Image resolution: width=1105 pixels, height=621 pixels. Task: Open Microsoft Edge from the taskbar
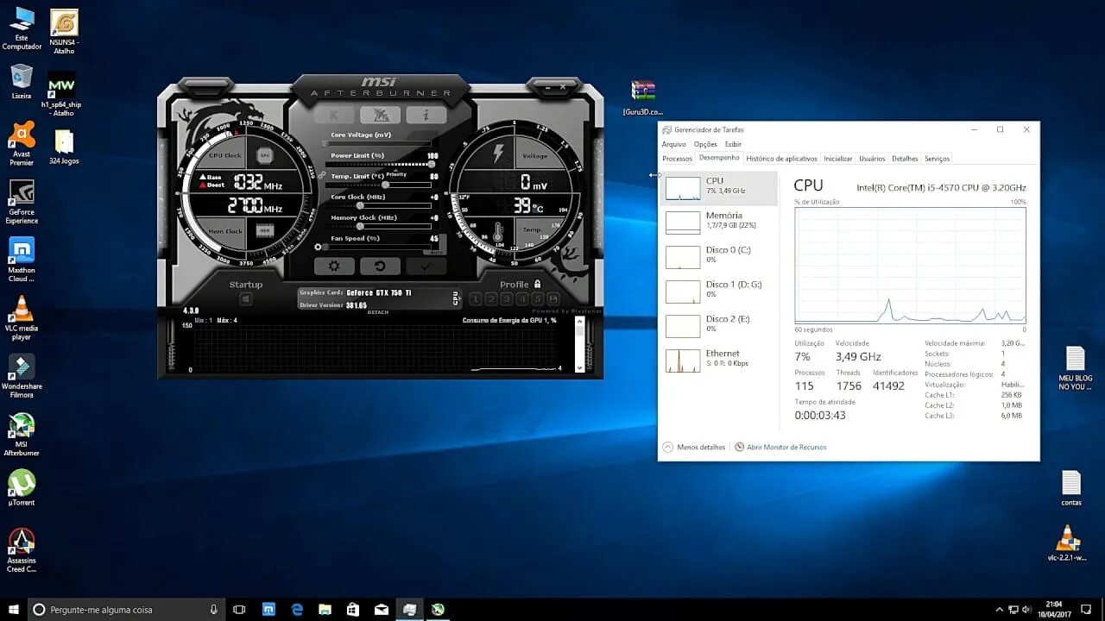point(297,609)
